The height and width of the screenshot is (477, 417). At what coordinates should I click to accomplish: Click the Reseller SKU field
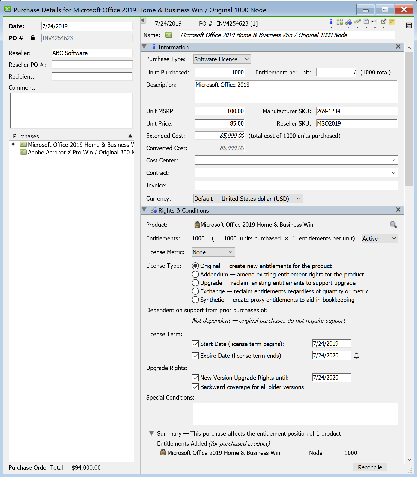[x=357, y=123]
